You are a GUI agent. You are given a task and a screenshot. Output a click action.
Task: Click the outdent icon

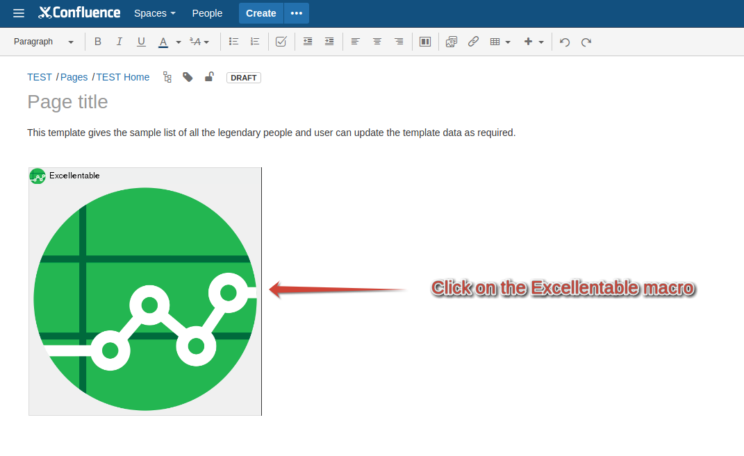308,42
